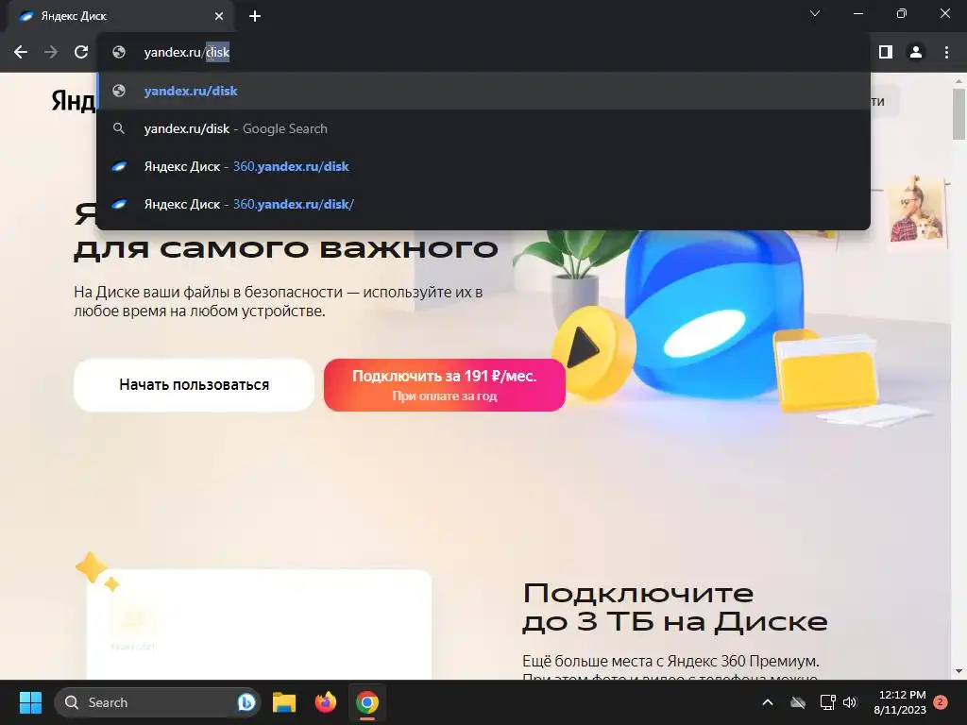The height and width of the screenshot is (725, 967).
Task: Choose the yandex.ru/disk URL suggestion
Action: click(484, 91)
